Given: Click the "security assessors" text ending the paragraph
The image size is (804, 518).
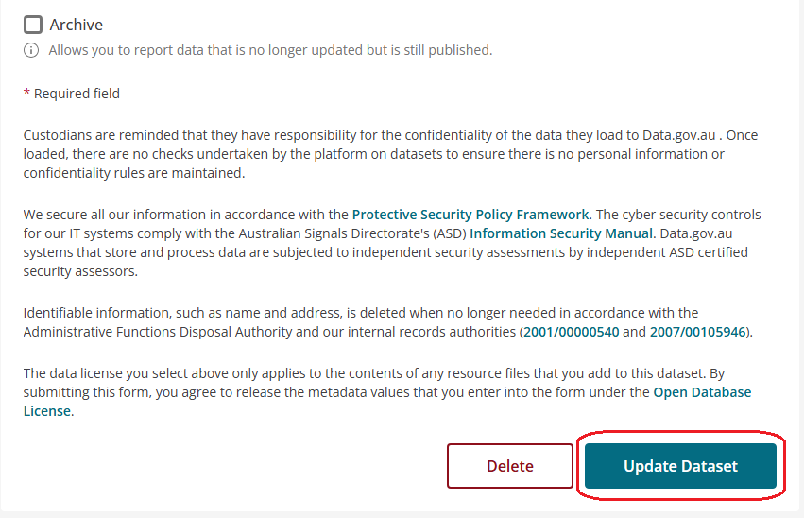Looking at the screenshot, I should pyautogui.click(x=80, y=271).
